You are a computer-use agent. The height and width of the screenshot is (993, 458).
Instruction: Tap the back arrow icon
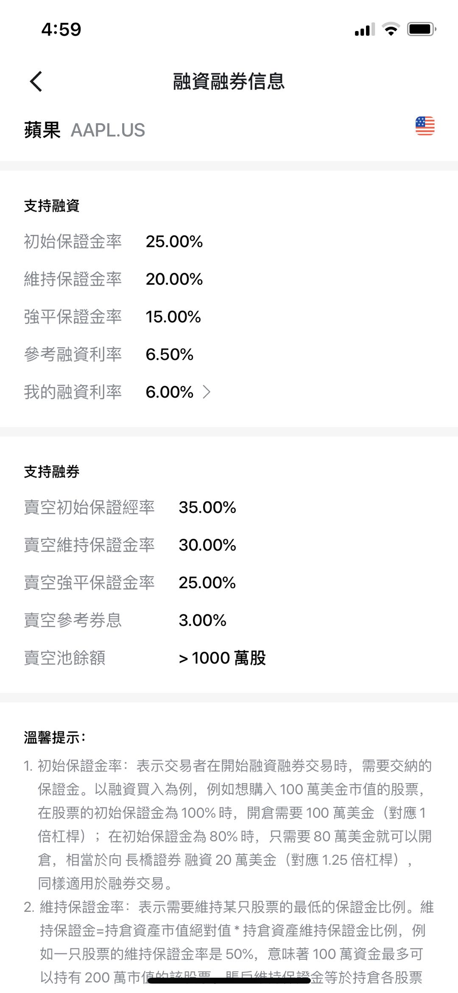click(x=36, y=81)
